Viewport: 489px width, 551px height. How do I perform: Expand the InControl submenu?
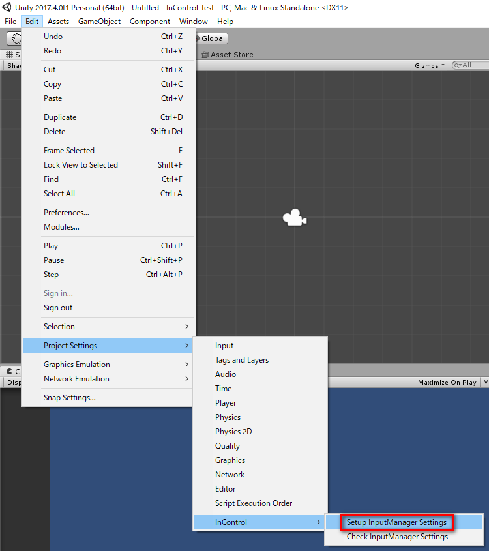pyautogui.click(x=260, y=522)
